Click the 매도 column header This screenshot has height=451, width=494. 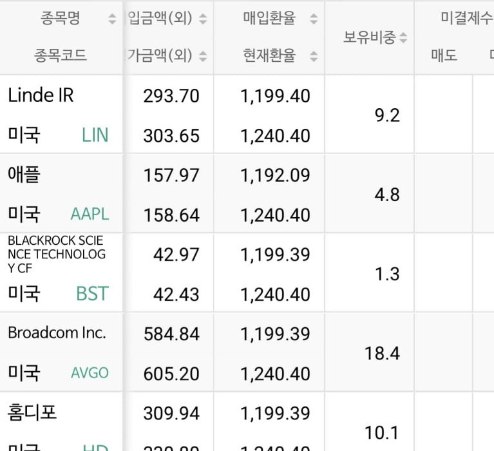coord(444,55)
